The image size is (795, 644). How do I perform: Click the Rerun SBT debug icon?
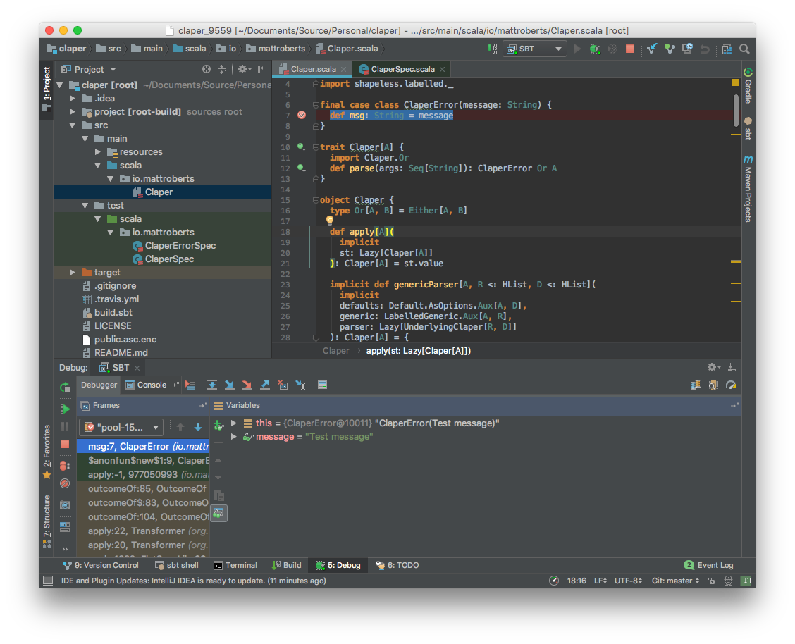(x=65, y=388)
